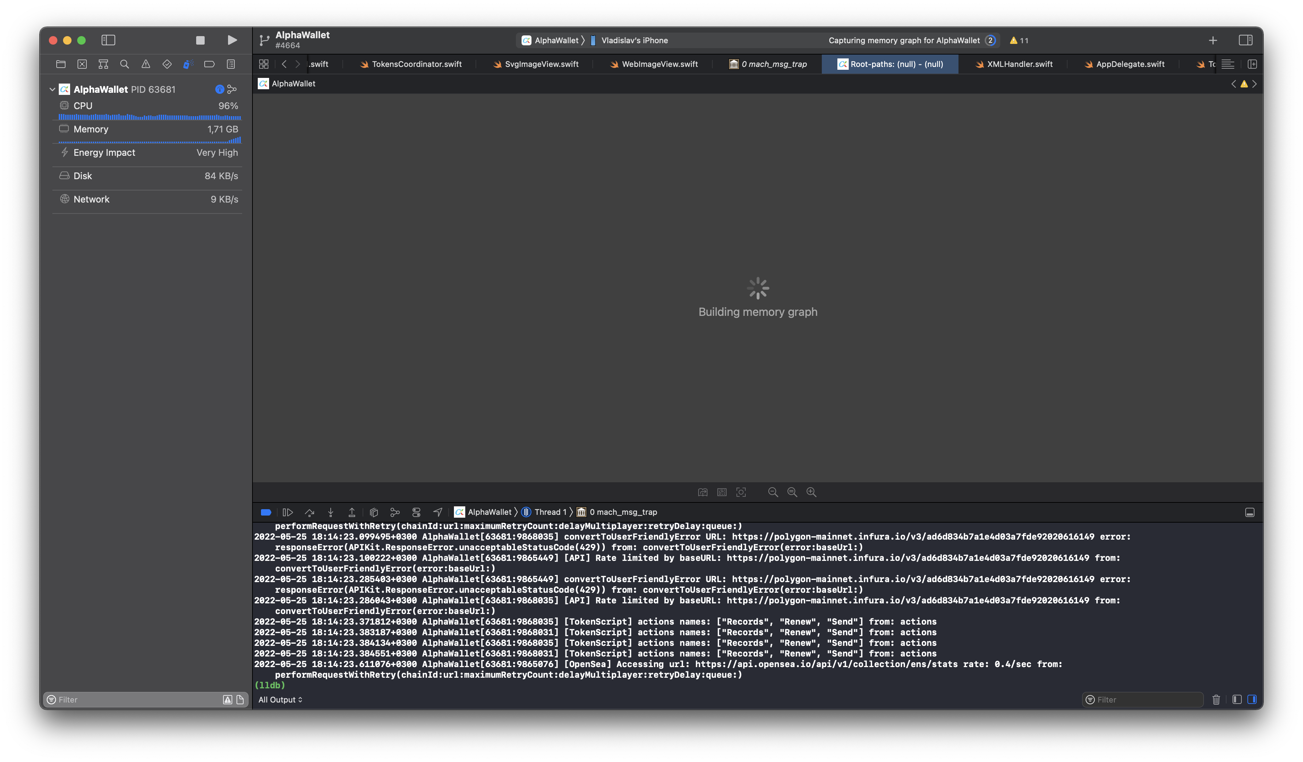1303x762 pixels.
Task: Toggle the left navigator sidebar
Action: tap(108, 40)
